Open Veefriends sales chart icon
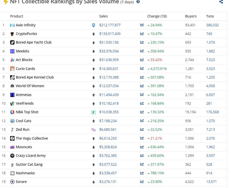Viewport: 231px width, 188px height. tap(142, 103)
